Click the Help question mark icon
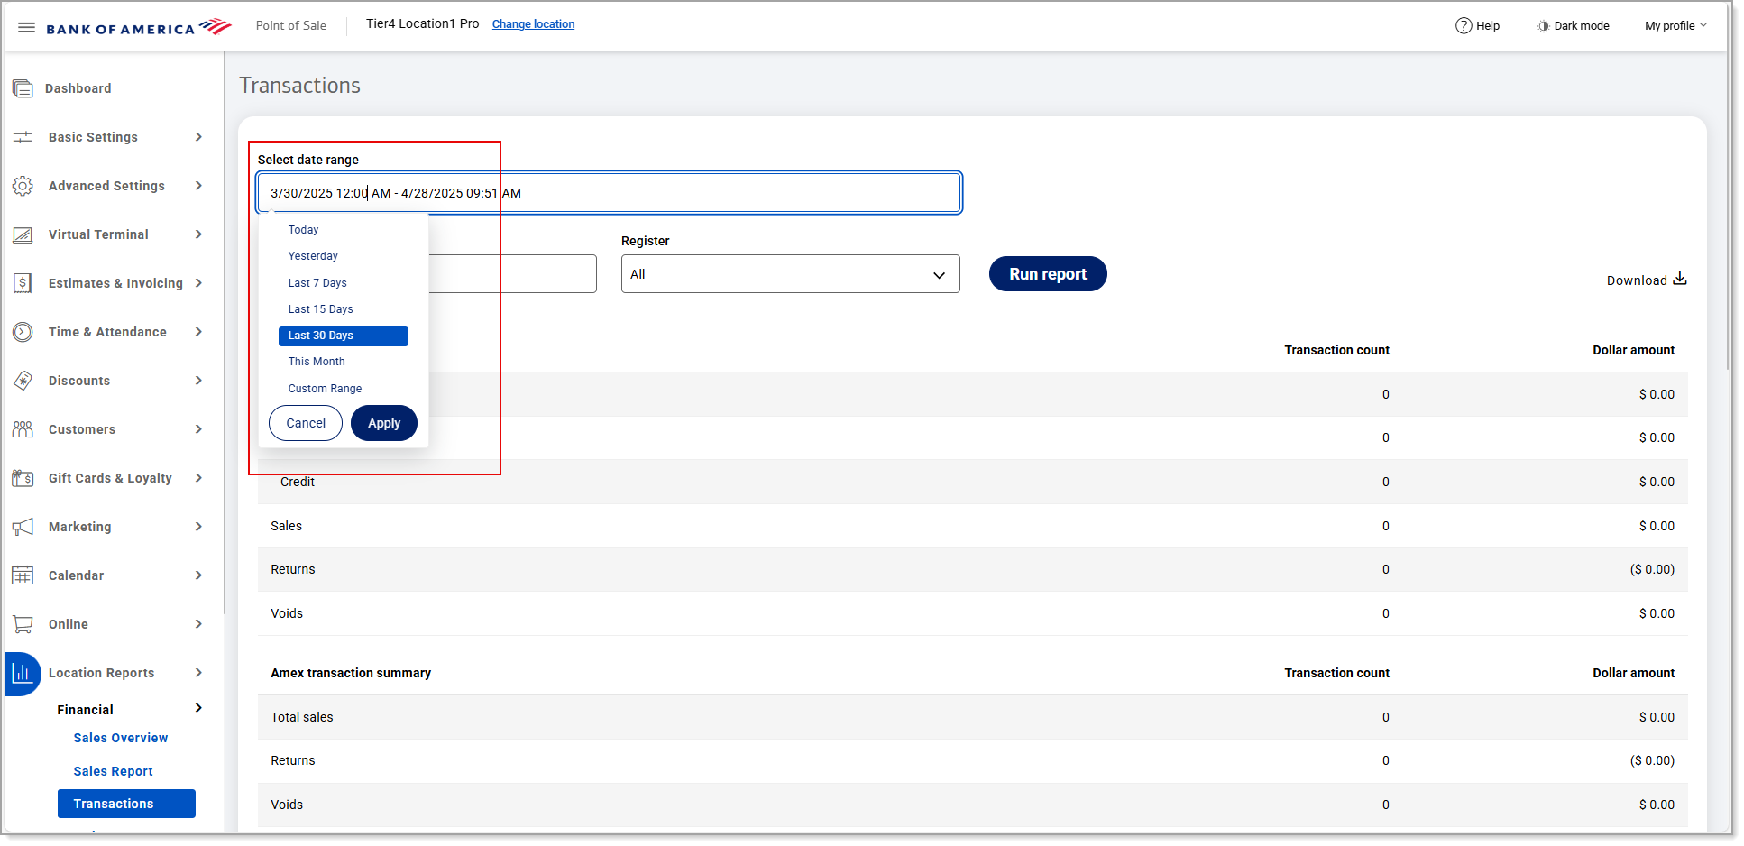1744x846 pixels. click(x=1464, y=26)
